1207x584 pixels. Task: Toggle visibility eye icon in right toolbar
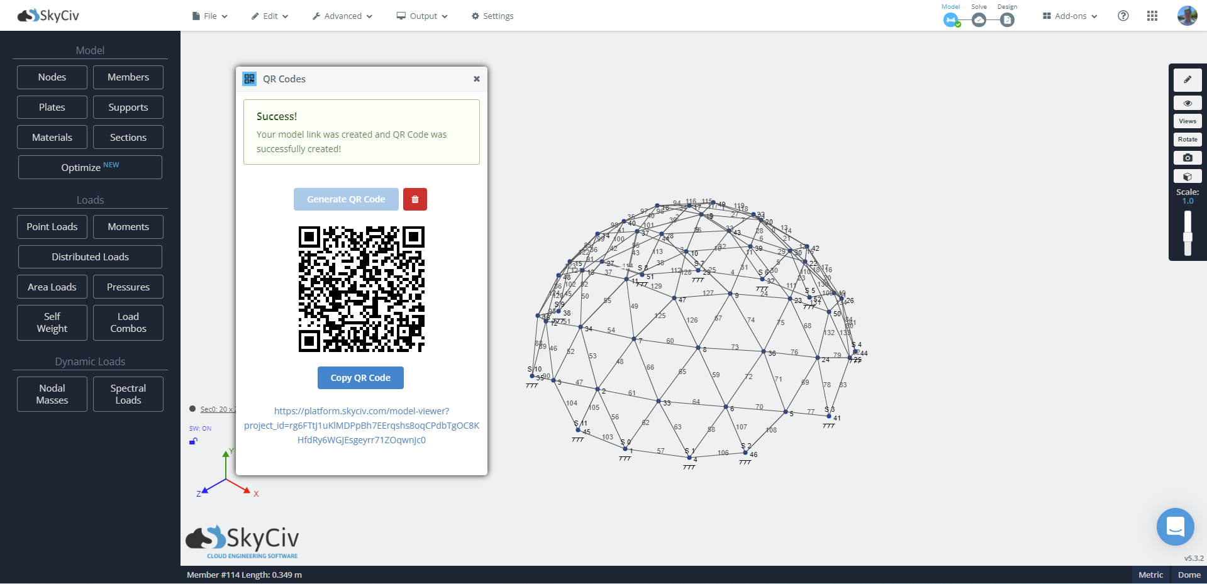[x=1188, y=103]
